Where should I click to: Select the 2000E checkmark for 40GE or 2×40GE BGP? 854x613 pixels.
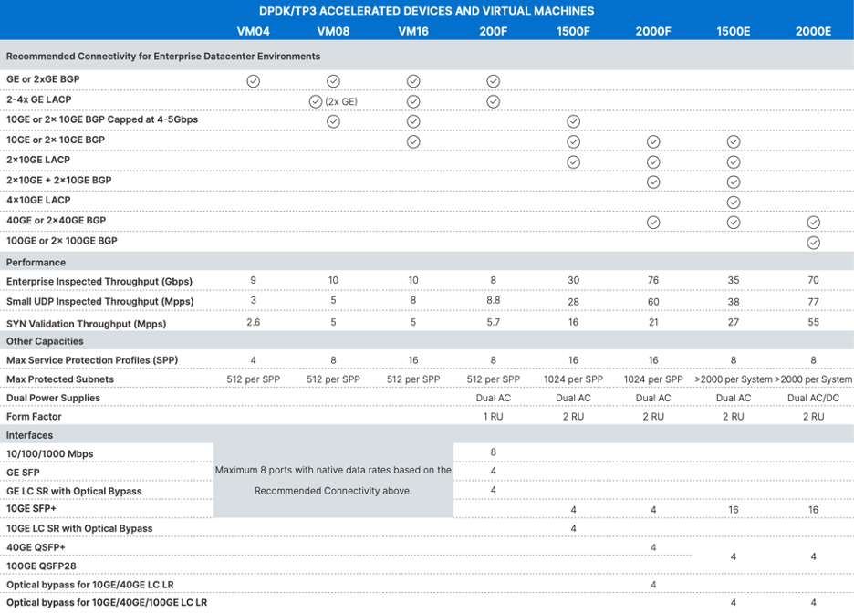tap(813, 223)
